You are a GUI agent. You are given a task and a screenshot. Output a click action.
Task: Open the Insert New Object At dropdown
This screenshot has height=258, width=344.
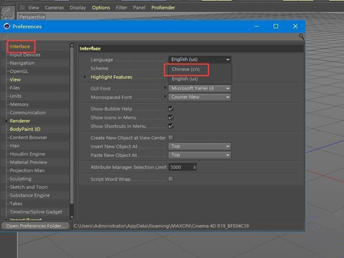tap(200, 146)
